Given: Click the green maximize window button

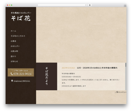Looking at the screenshot, I should click(x=12, y=5).
